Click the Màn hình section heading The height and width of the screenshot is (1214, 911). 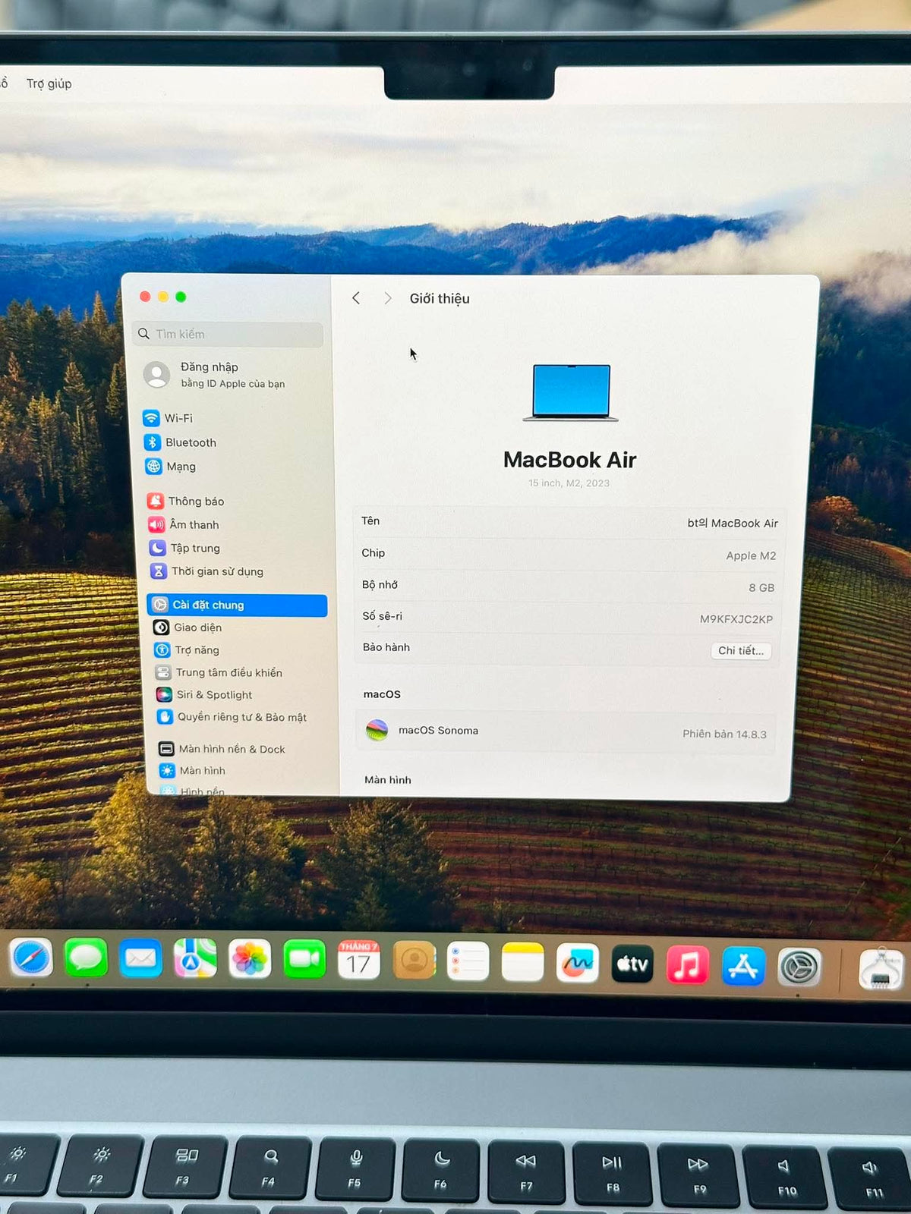click(388, 780)
